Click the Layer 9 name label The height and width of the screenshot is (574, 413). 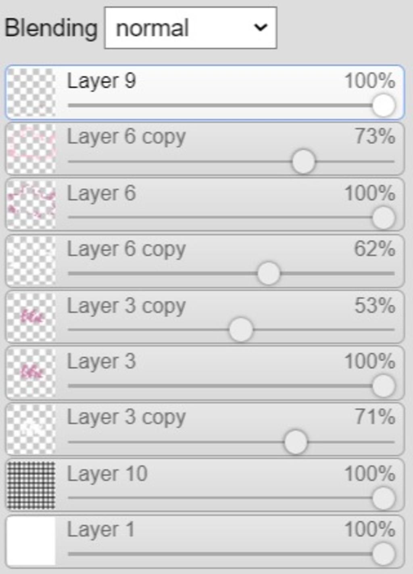click(101, 80)
